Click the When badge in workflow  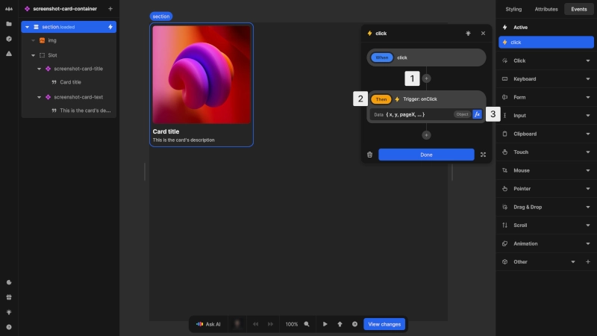point(382,57)
